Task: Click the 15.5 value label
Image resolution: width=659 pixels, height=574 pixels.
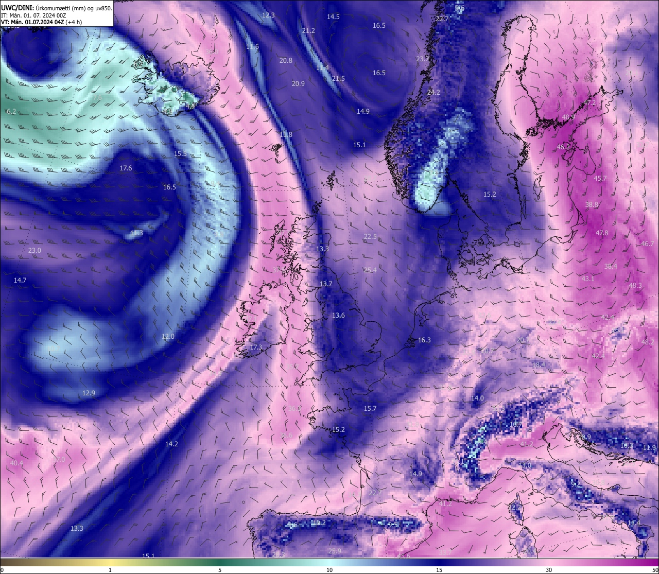Action: tap(180, 154)
